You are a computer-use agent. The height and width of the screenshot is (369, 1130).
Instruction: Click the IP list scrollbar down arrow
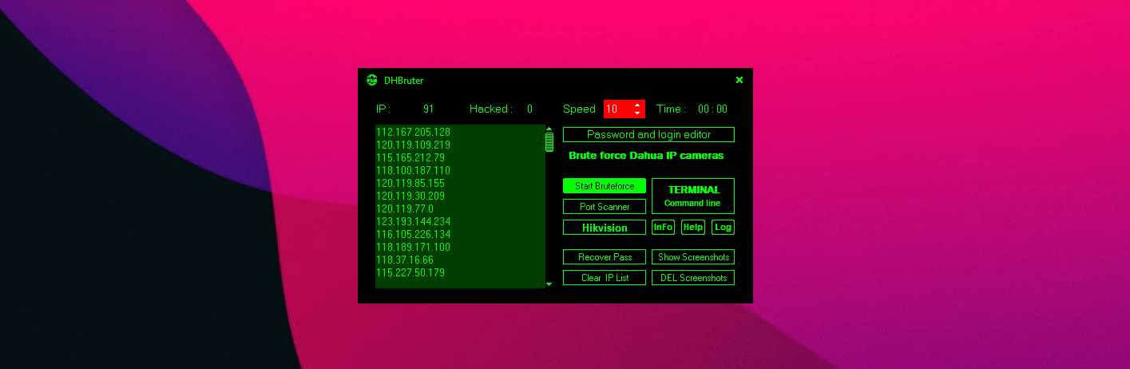click(x=549, y=284)
